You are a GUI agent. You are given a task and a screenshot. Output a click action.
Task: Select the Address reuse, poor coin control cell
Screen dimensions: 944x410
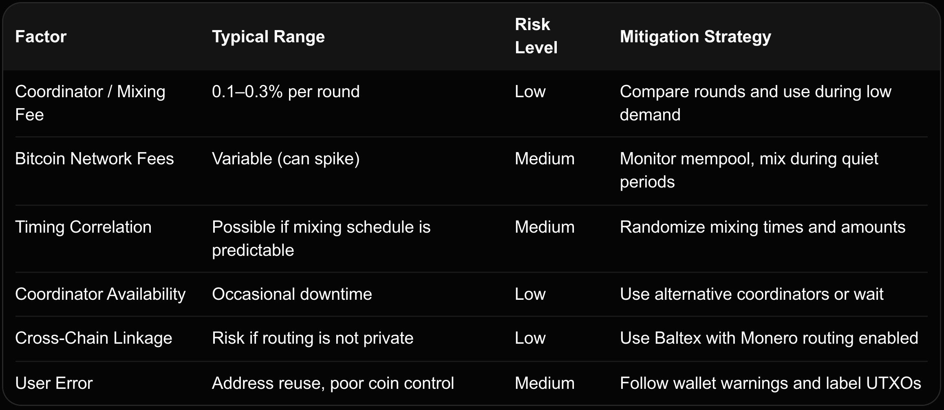coord(333,383)
